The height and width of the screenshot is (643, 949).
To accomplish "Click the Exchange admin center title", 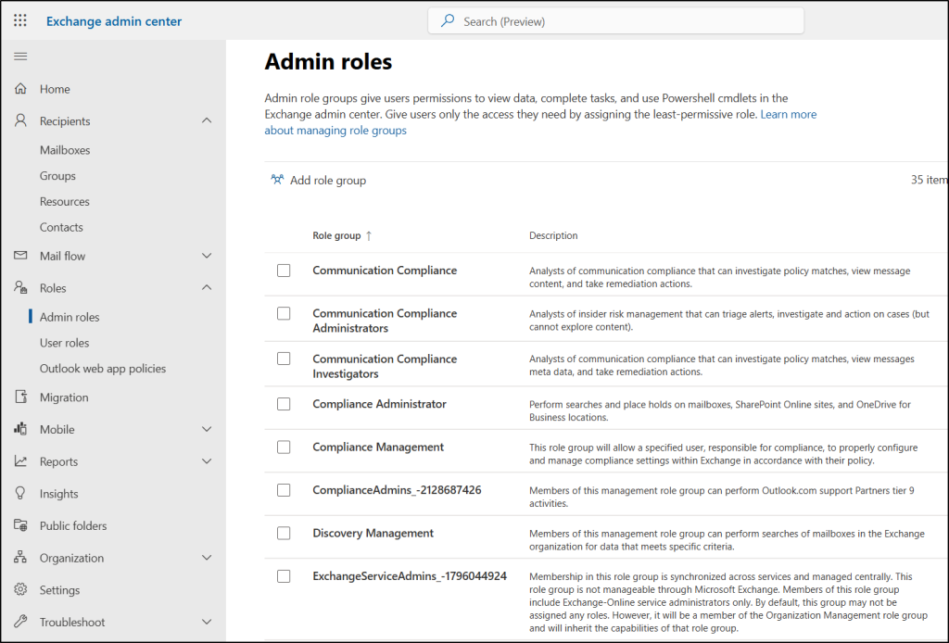I will click(114, 21).
